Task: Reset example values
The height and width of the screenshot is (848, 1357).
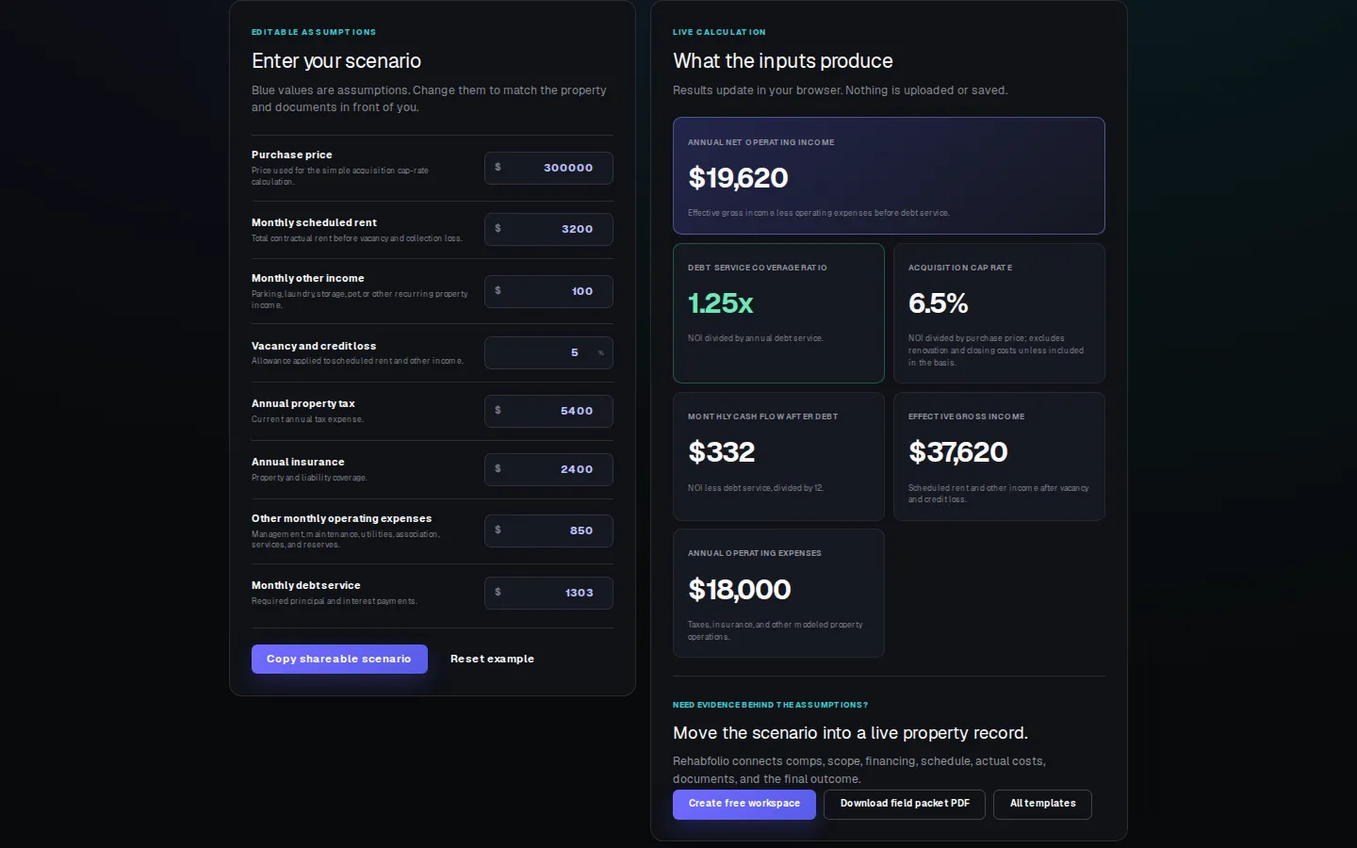Action: pos(492,659)
